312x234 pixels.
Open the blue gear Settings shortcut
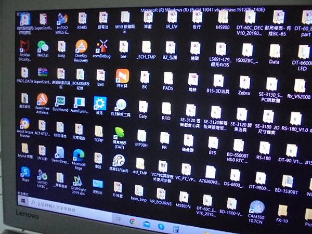coord(100,105)
